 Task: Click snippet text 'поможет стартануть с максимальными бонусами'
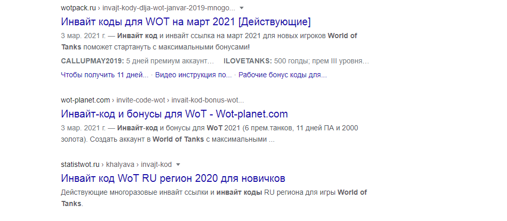166,47
